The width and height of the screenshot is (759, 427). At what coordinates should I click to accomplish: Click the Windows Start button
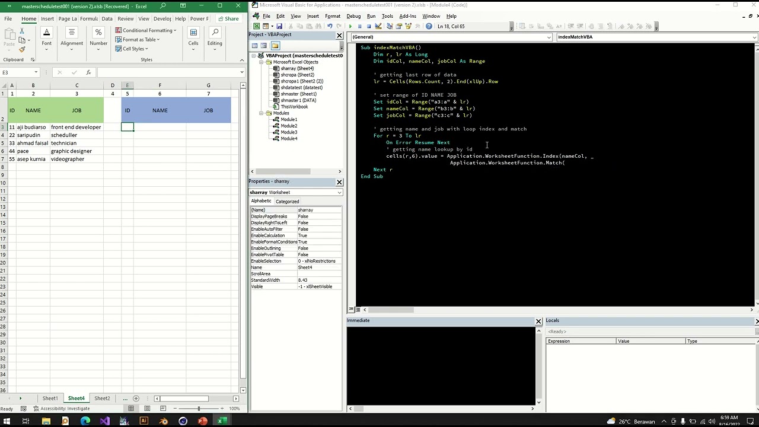(x=7, y=421)
